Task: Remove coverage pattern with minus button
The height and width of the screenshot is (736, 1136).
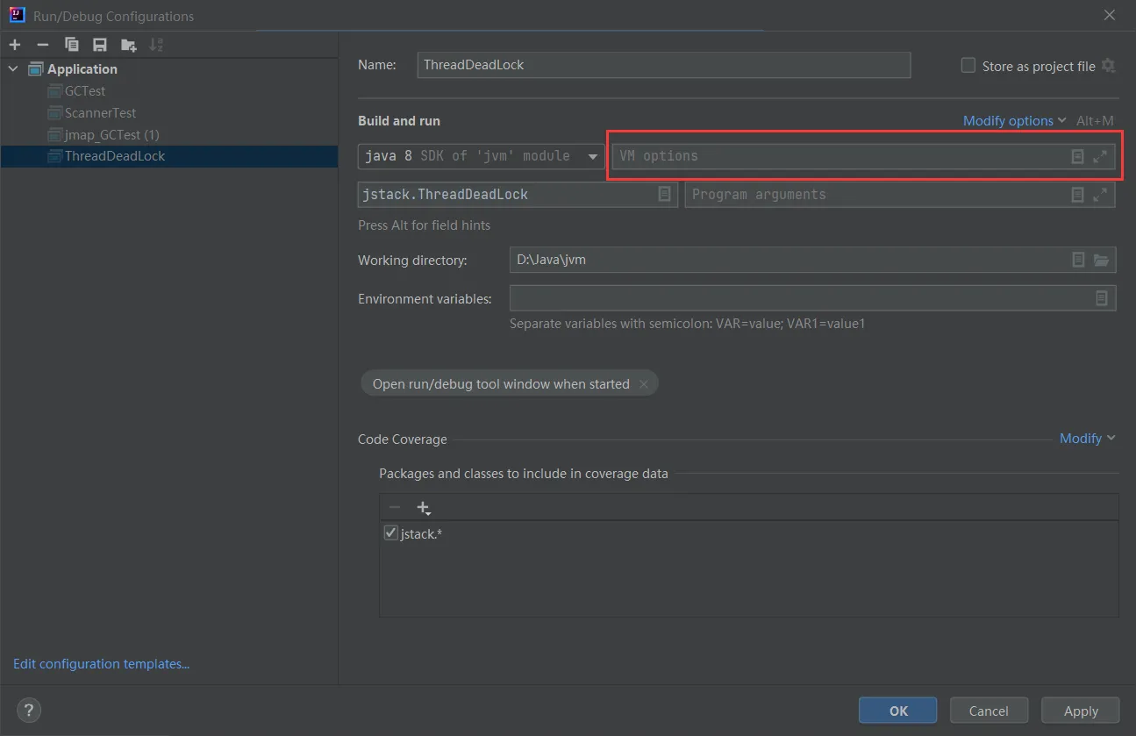Action: coord(395,508)
